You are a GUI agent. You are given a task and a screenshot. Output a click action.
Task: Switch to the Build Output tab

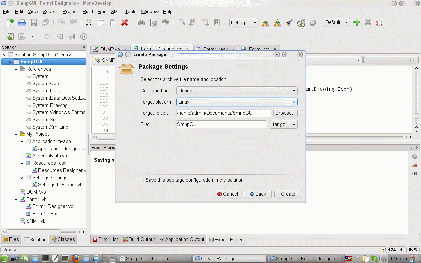tap(138, 239)
